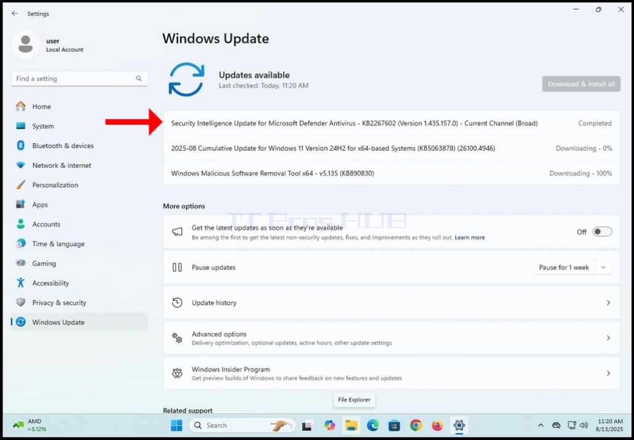
Task: Open Accounts section
Action: tap(80, 224)
